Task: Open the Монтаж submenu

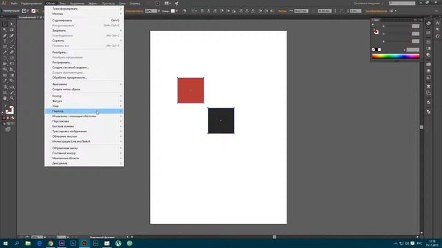Action: pyautogui.click(x=84, y=14)
